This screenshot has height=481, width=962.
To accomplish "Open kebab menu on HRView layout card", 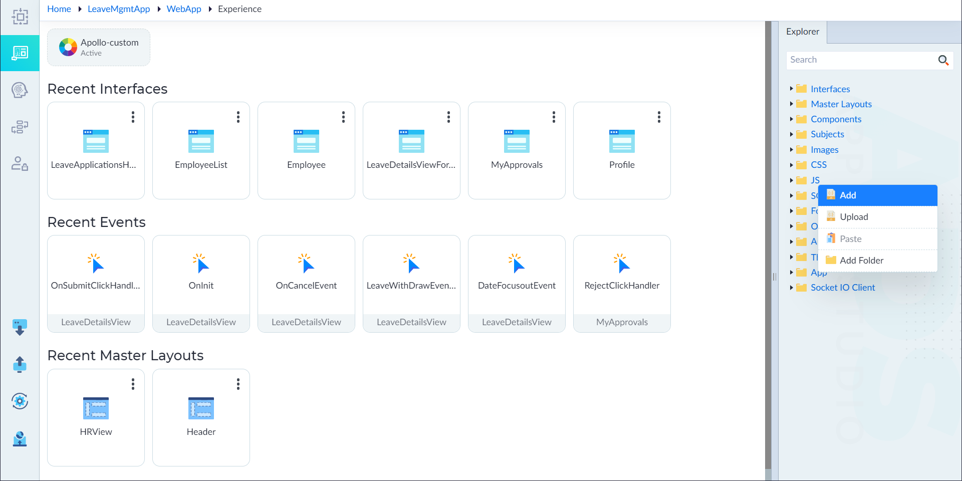I will point(133,384).
